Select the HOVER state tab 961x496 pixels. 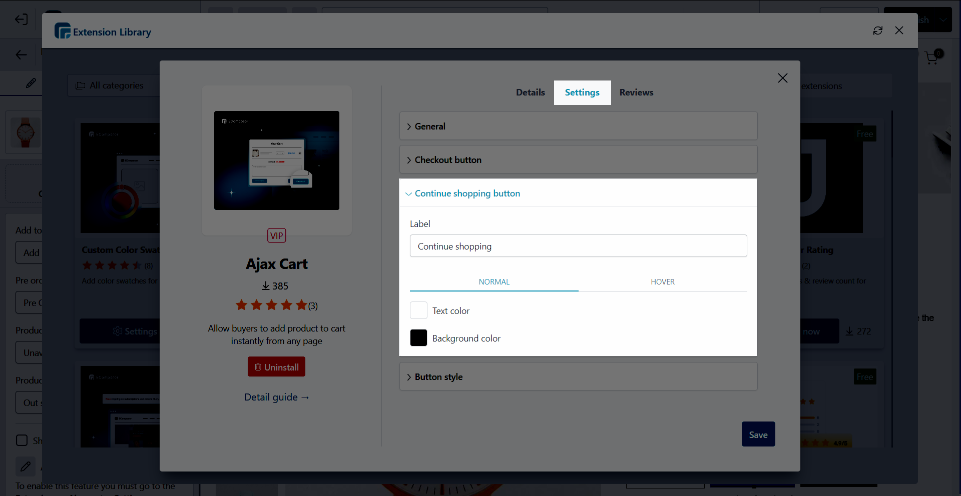pyautogui.click(x=663, y=282)
